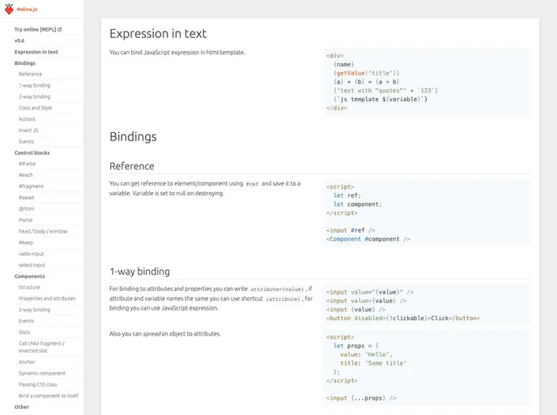
Task: Click the <Component #component /> code line
Action: (x=368, y=239)
